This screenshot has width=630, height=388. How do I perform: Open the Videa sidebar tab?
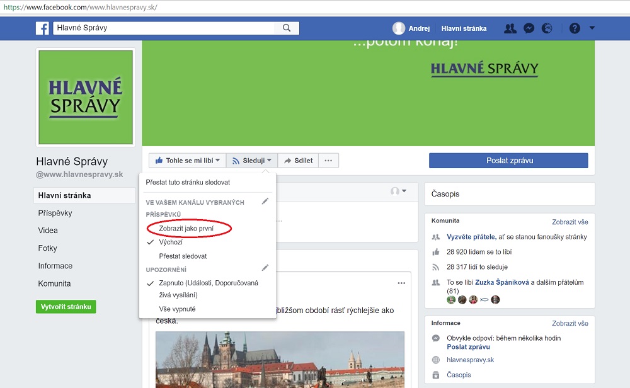point(48,231)
